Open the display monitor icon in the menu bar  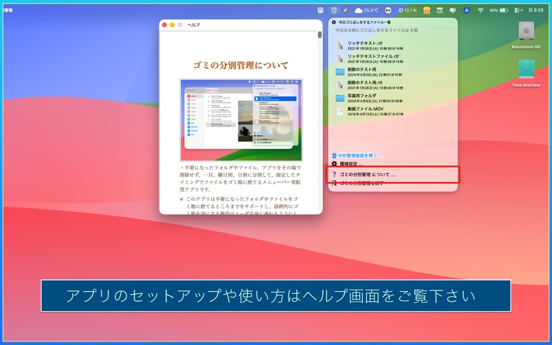pos(453,10)
